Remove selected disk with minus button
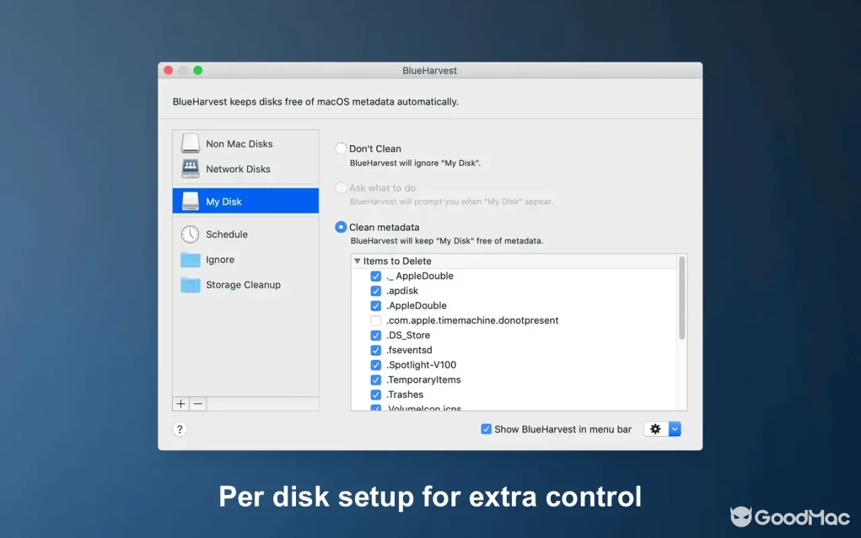The width and height of the screenshot is (861, 538). tap(198, 404)
